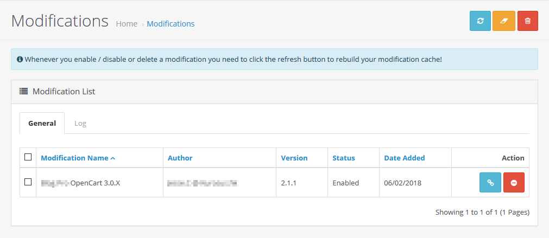
Task: Click the Modifications breadcrumb link
Action: click(x=171, y=24)
